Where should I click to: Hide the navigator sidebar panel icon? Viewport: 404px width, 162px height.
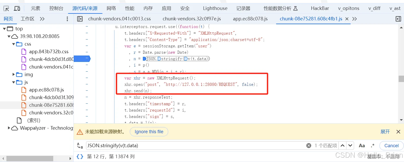click(80, 19)
